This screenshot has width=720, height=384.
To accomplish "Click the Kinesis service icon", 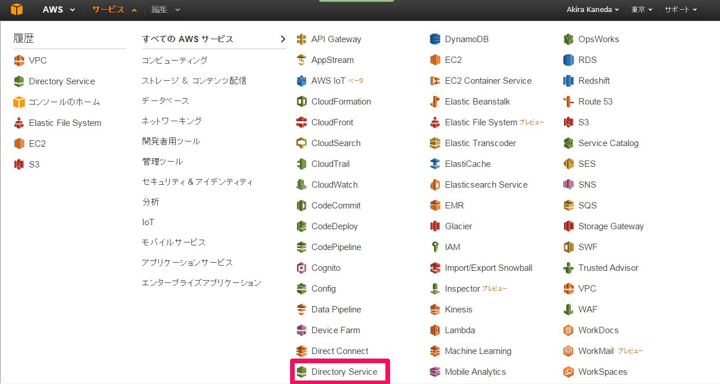I will 435,310.
